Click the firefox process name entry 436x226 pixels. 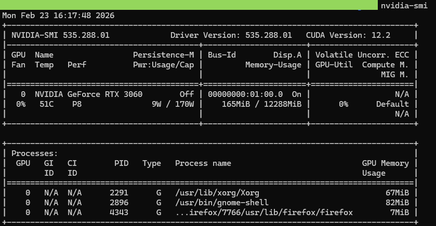pyautogui.click(x=264, y=212)
